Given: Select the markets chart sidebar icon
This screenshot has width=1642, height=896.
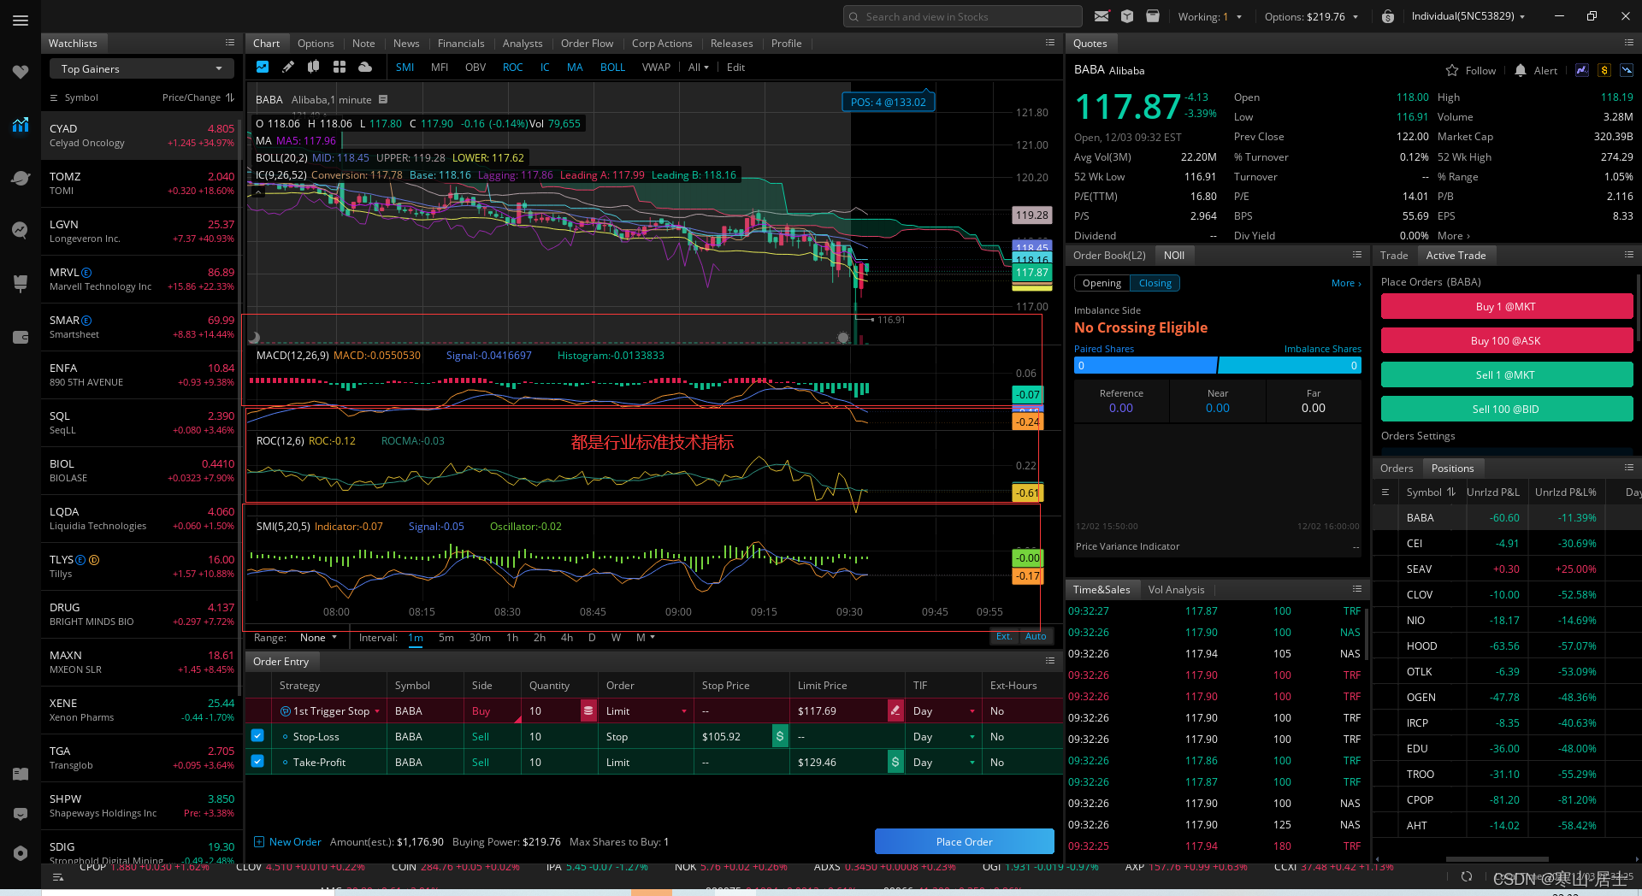Looking at the screenshot, I should [x=21, y=125].
